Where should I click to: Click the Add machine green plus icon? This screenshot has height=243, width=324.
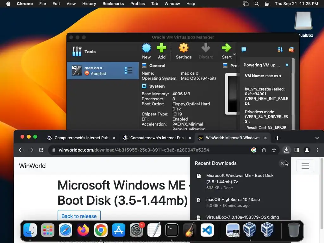[x=161, y=48]
